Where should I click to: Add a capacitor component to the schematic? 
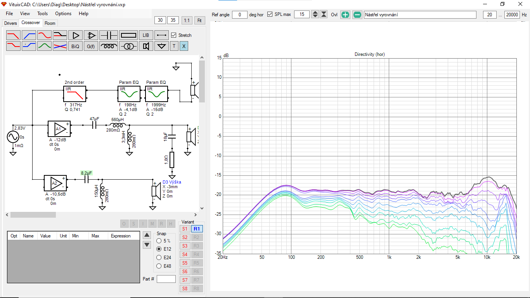pos(109,35)
